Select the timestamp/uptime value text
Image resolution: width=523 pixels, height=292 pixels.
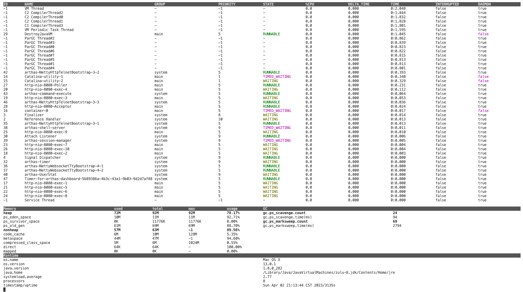coord(299,285)
